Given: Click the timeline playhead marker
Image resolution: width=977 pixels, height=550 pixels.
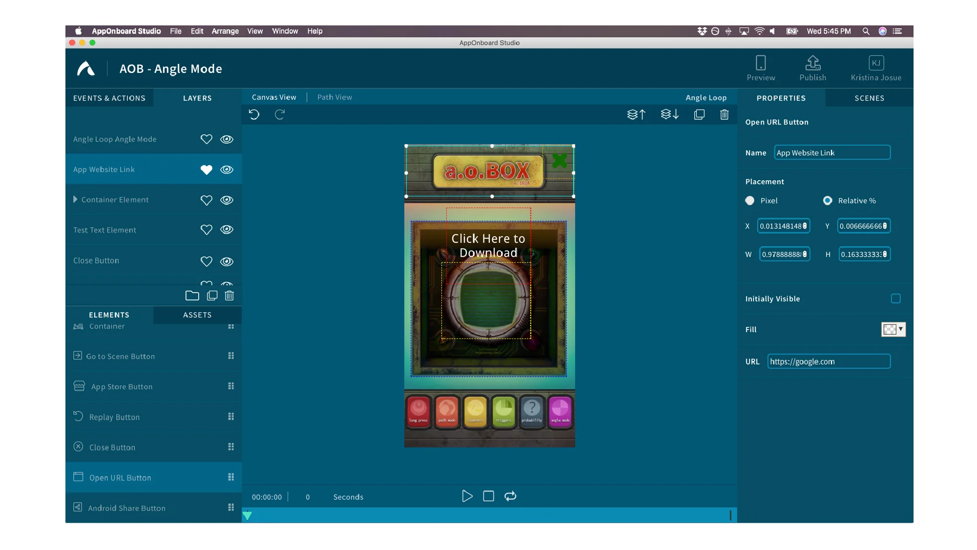Looking at the screenshot, I should (248, 515).
